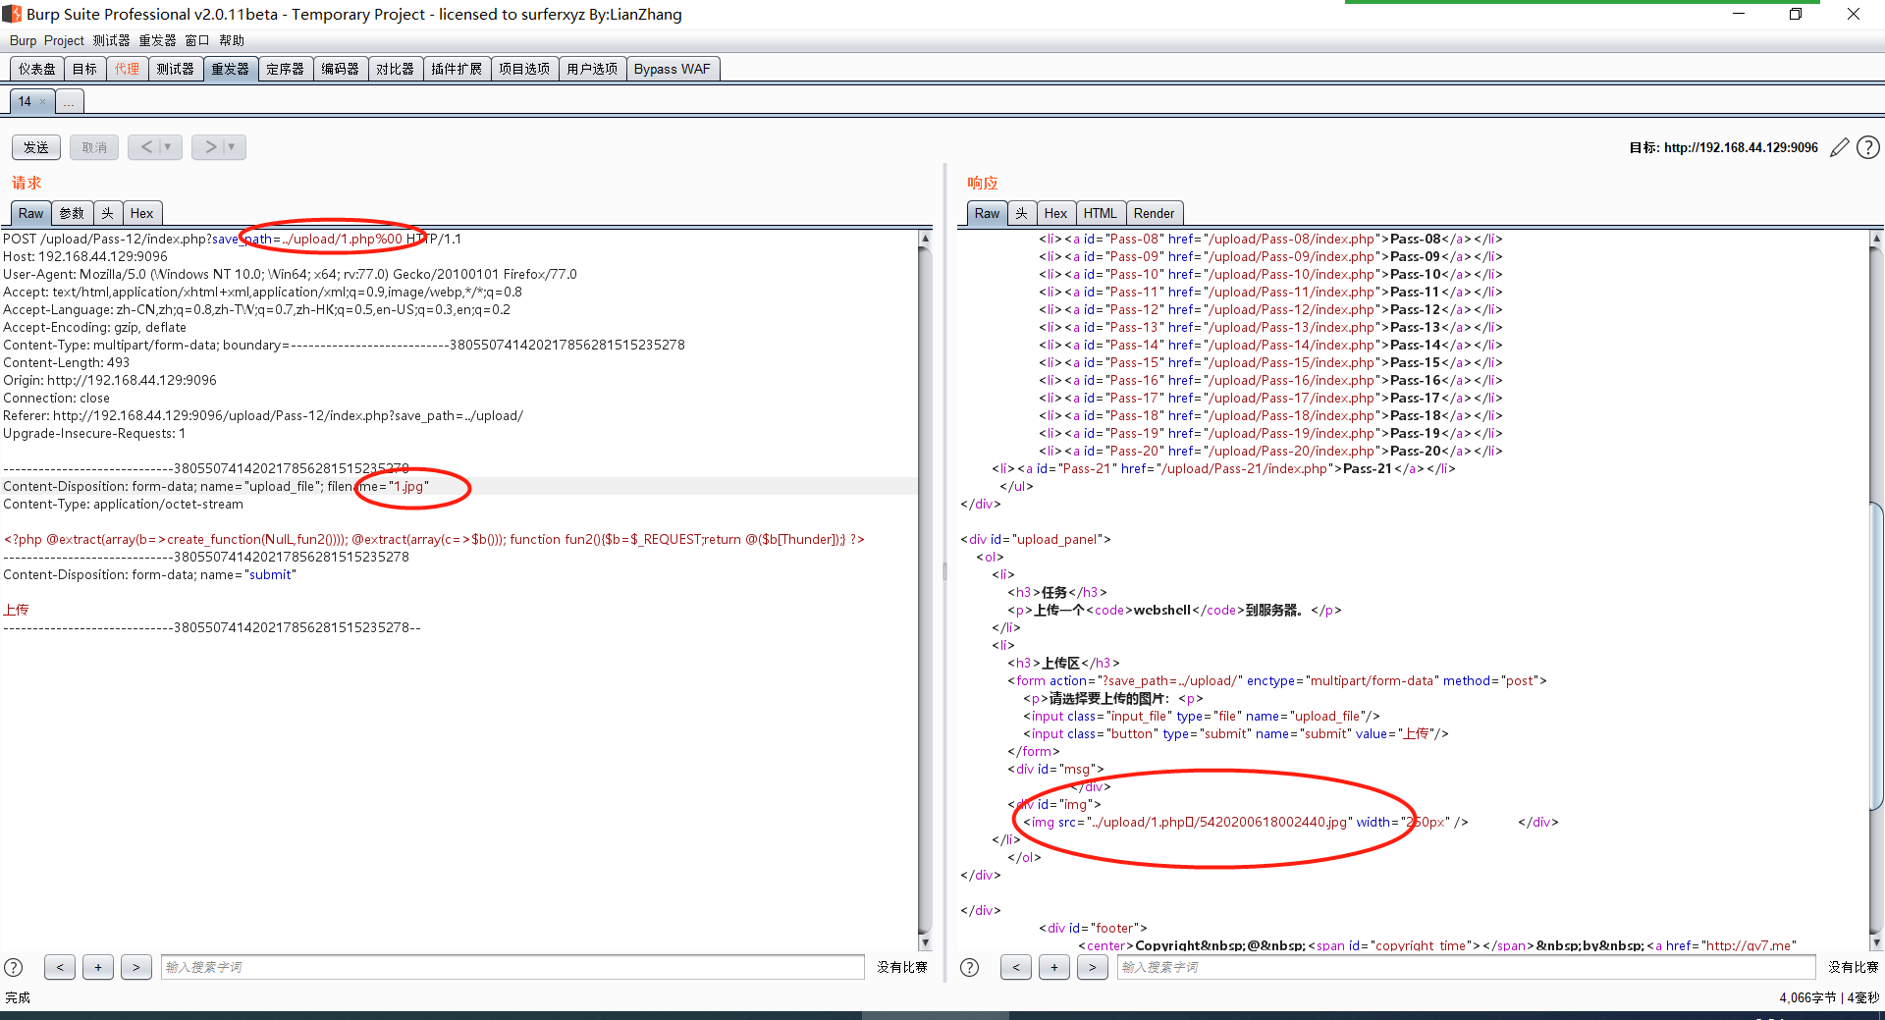Viewport: 1885px width, 1020px height.
Task: Open the history forward dropdown arrow
Action: 233,147
